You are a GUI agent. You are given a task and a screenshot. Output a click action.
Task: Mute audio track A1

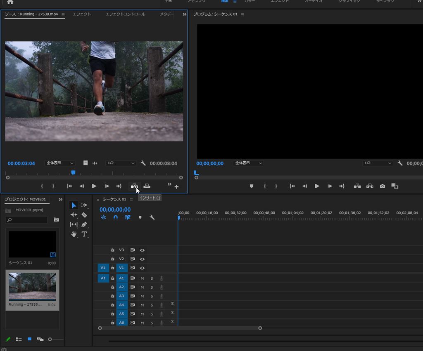point(142,278)
